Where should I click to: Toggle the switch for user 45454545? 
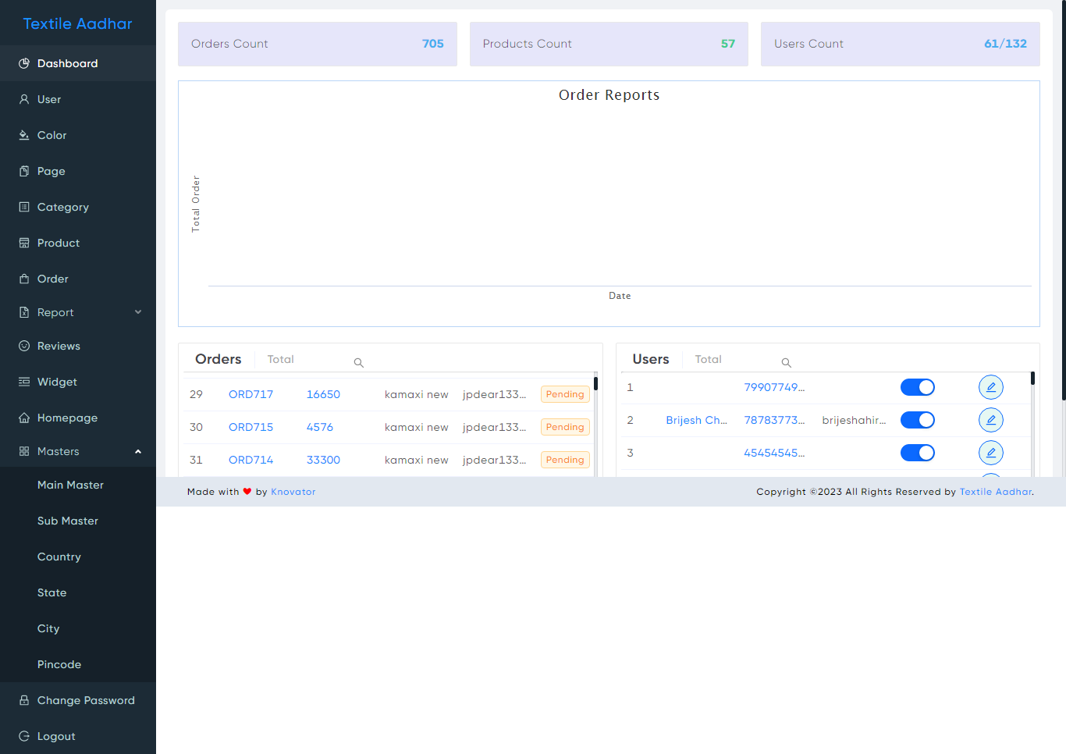(917, 453)
